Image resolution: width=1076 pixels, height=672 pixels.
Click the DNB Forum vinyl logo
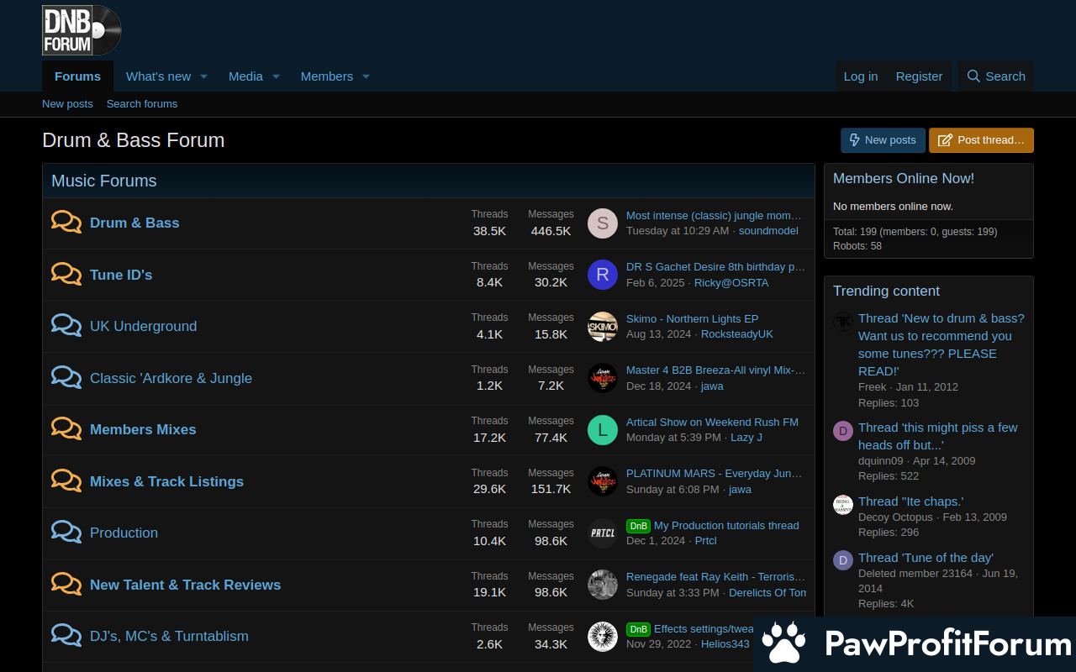(82, 30)
